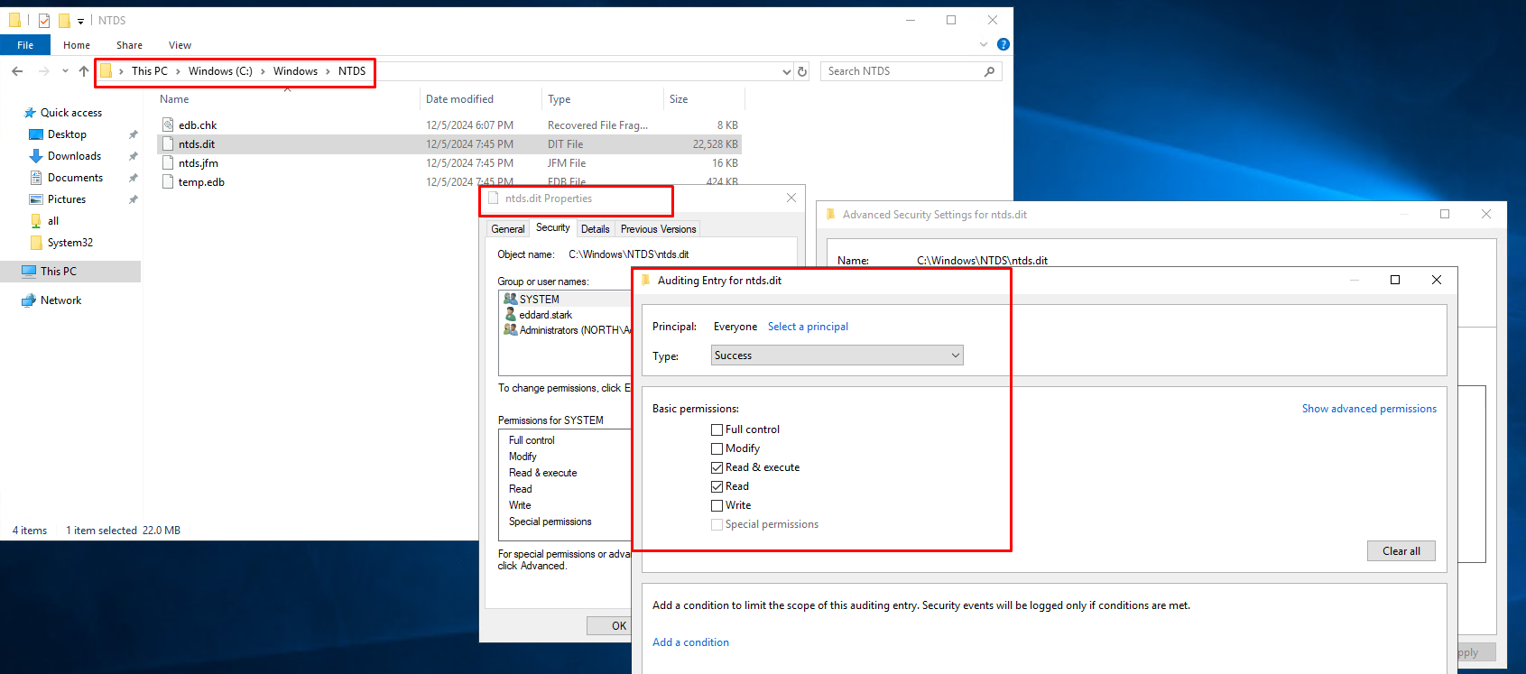Open the 'all' folder icon in the sidebar
1526x674 pixels.
click(36, 221)
